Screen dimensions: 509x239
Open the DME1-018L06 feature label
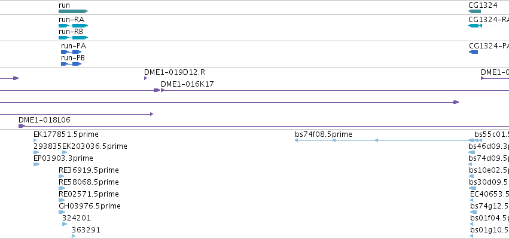coord(44,120)
